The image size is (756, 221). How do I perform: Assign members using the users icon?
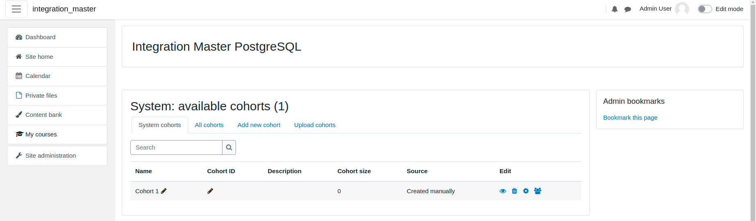point(538,191)
